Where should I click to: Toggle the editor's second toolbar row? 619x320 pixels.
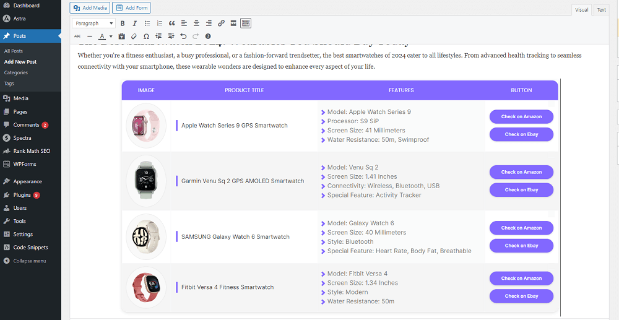click(x=246, y=24)
